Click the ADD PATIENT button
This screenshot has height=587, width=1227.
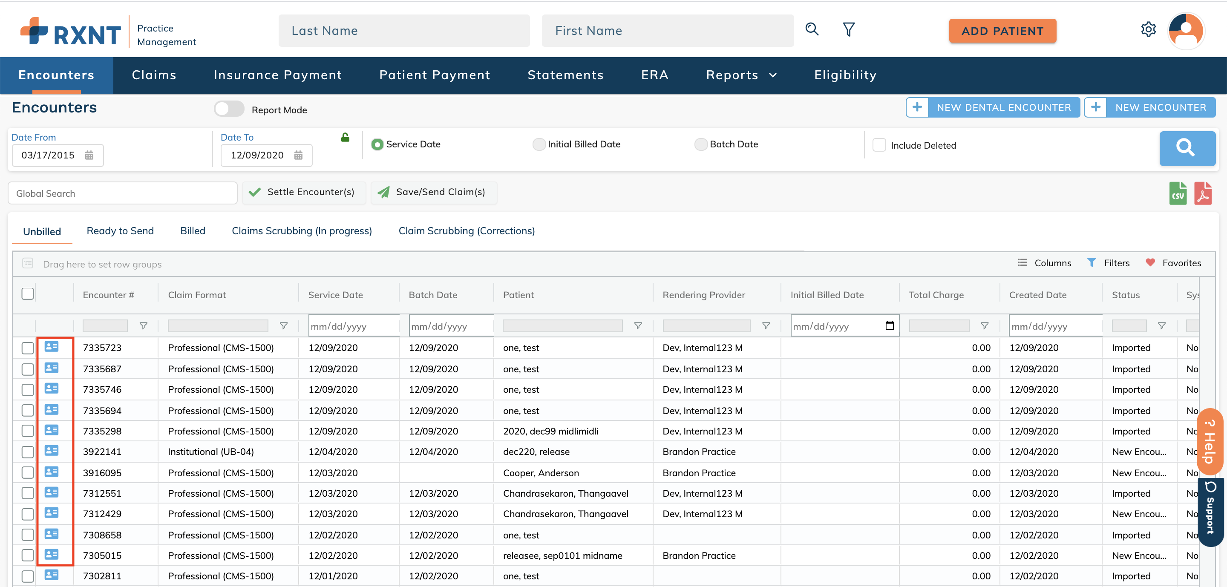[1002, 31]
